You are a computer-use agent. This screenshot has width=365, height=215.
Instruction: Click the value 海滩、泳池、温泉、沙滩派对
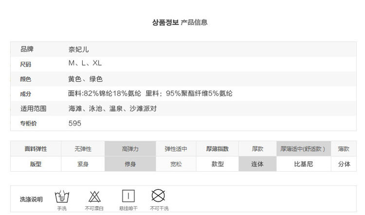(112, 108)
